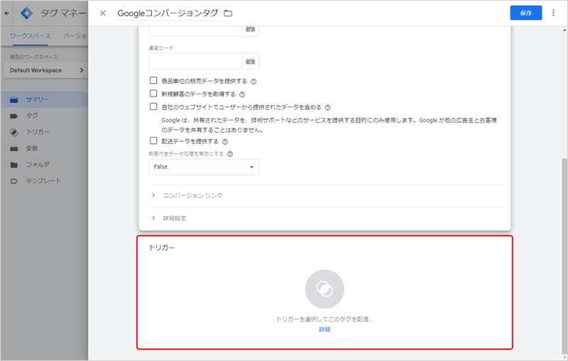Click help icon next to 配送データを提供する

(x=225, y=141)
